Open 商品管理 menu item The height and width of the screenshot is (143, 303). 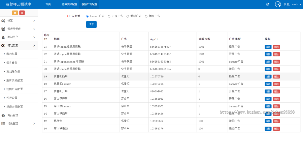(13, 115)
